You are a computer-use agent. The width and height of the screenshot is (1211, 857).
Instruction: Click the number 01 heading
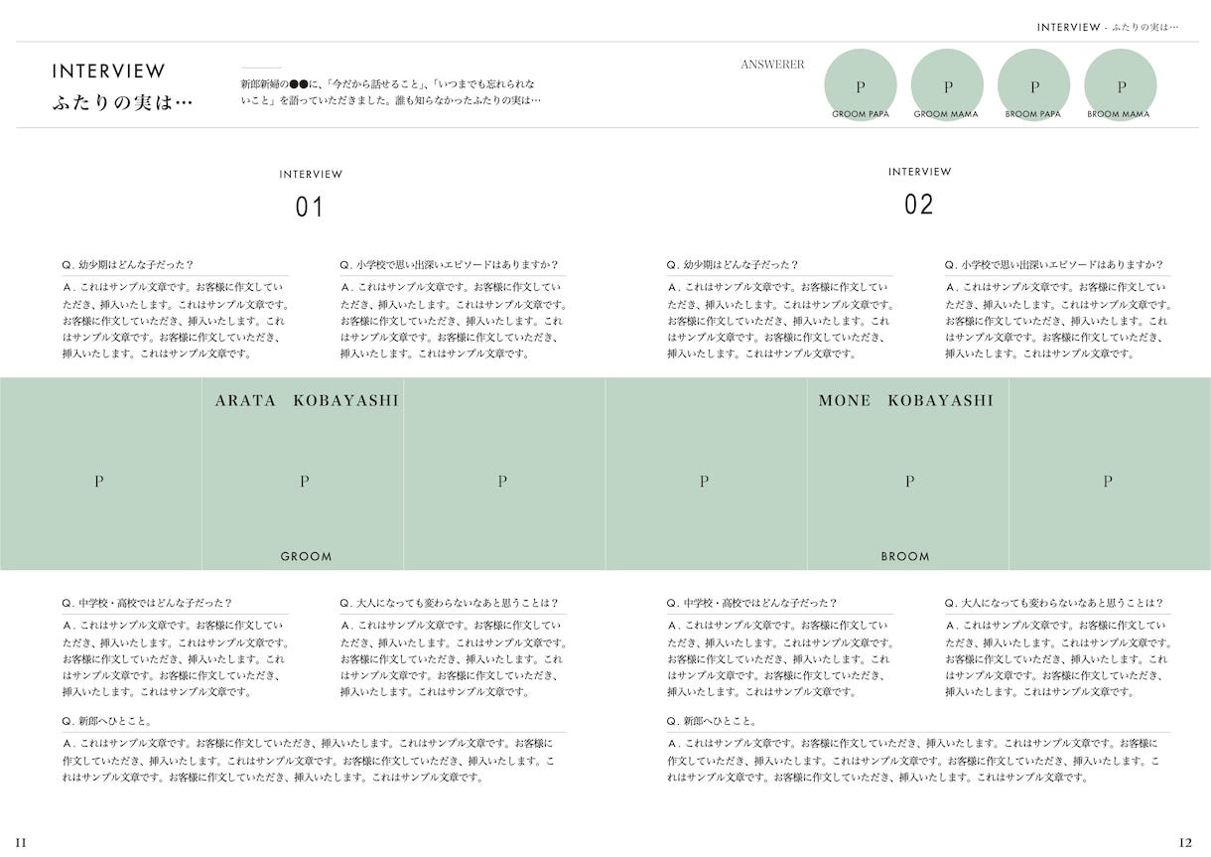310,209
